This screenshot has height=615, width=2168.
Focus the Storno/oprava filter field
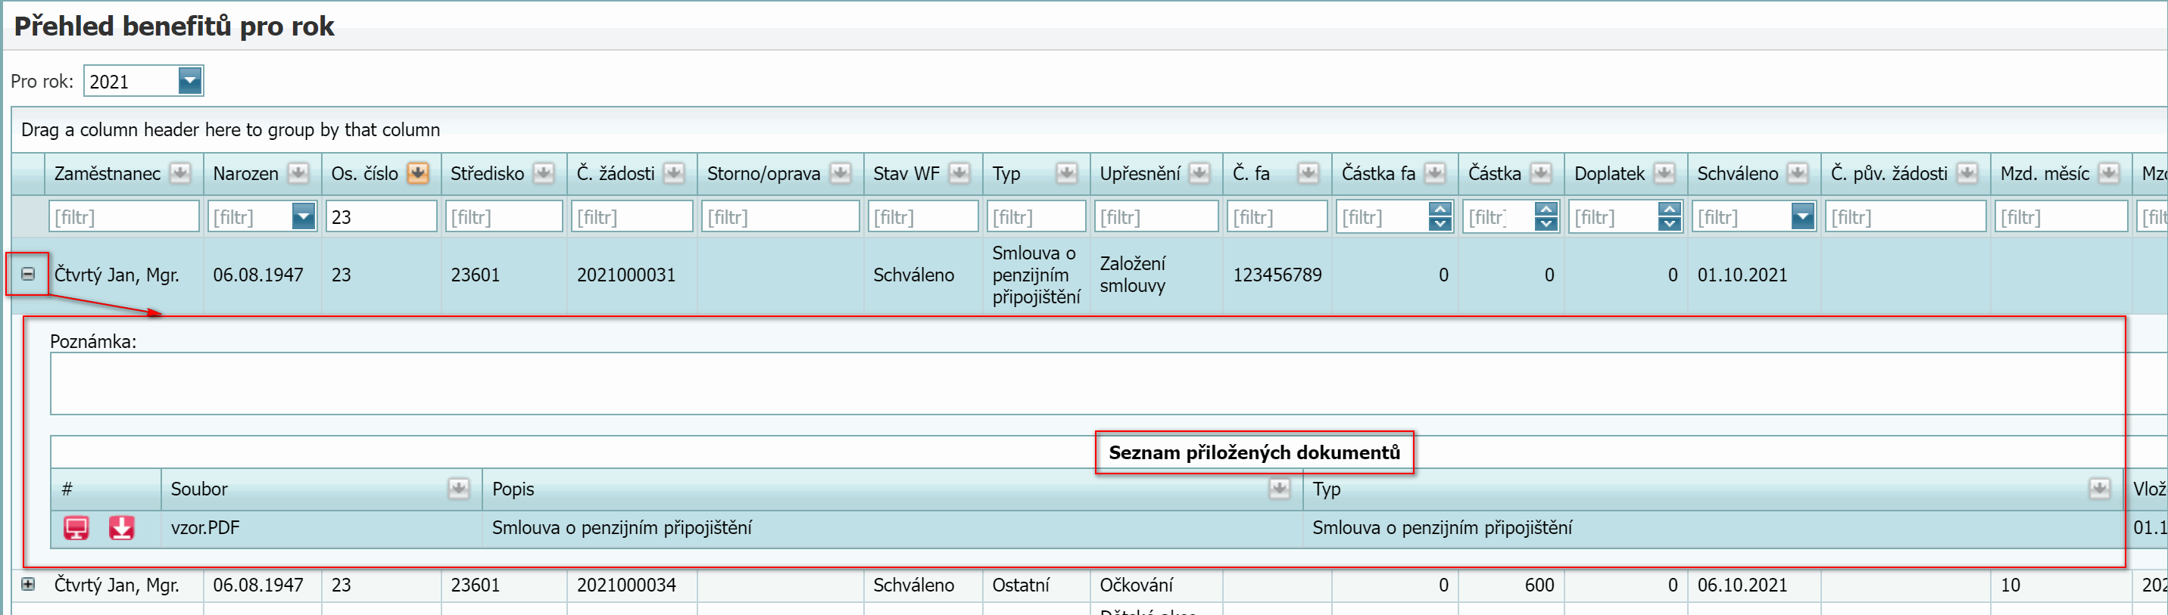[x=780, y=217]
